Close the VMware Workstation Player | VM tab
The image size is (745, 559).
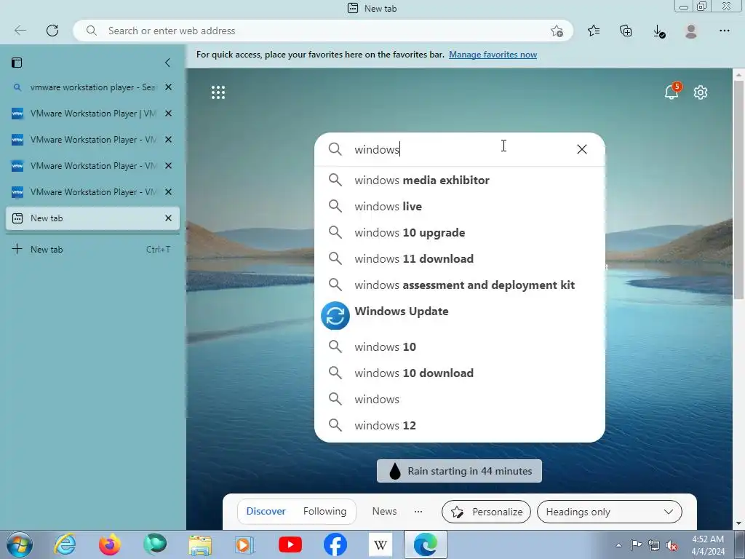[x=168, y=113]
